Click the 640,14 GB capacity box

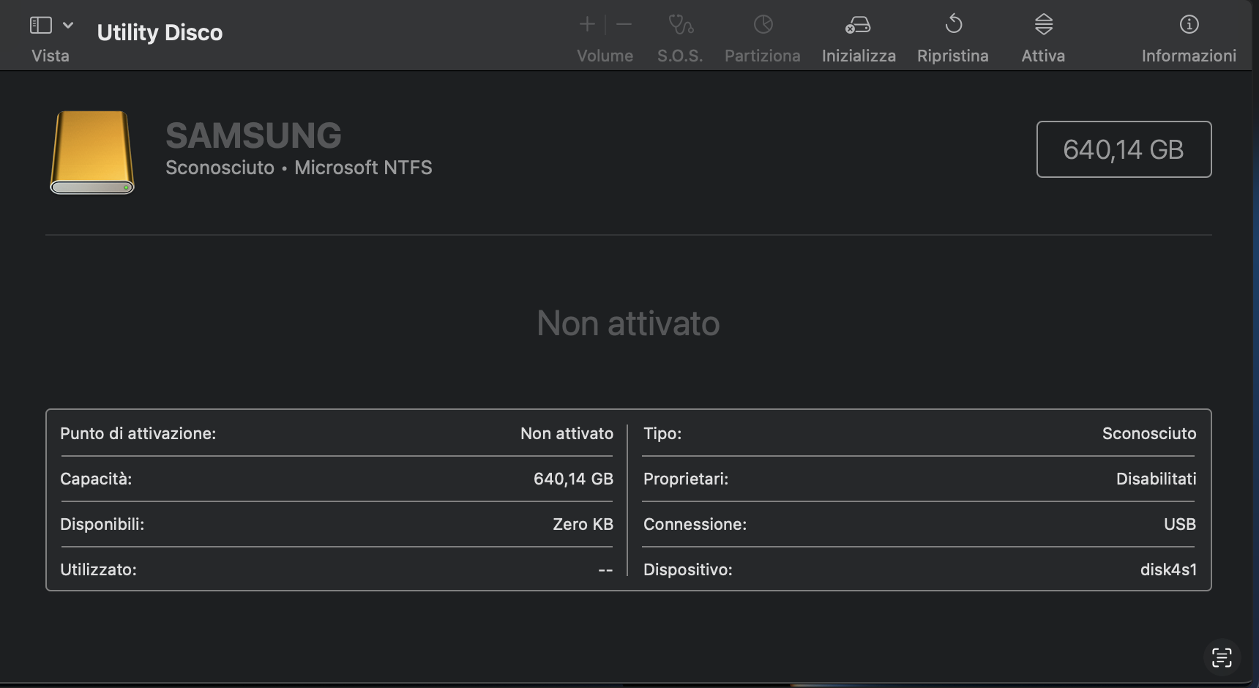(x=1124, y=149)
